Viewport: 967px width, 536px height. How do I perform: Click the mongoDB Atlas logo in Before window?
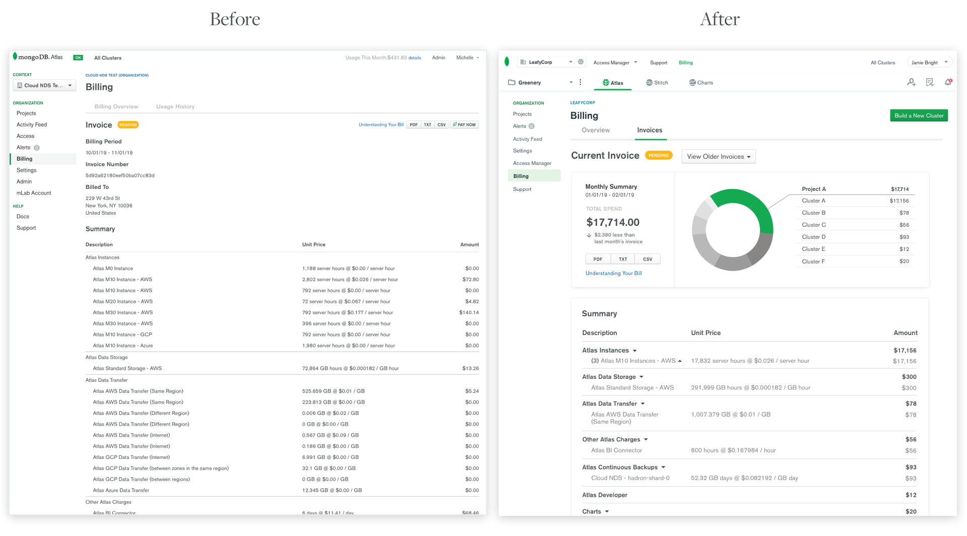click(38, 57)
